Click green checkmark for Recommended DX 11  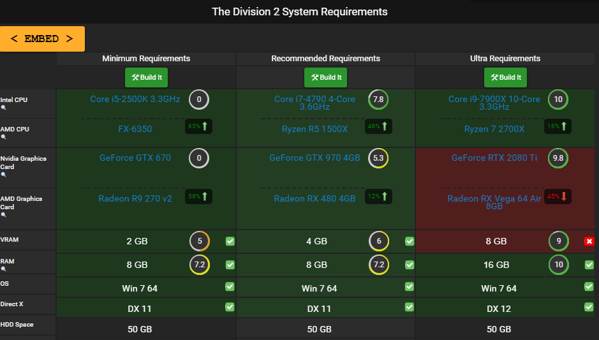pyautogui.click(x=409, y=307)
